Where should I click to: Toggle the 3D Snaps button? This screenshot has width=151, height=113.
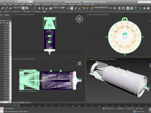(x=76, y=8)
